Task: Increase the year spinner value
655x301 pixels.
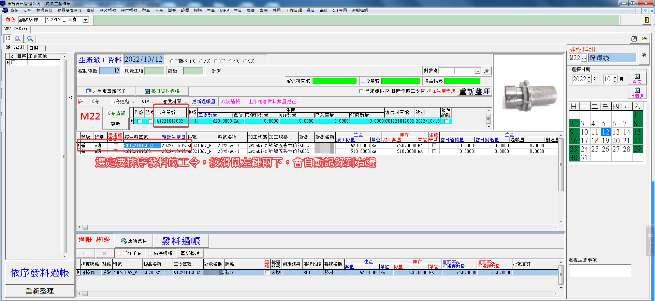Action: coord(589,77)
